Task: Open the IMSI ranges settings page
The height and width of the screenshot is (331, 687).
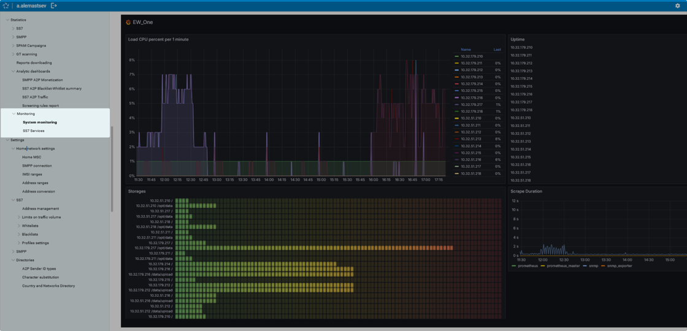Action: [x=33, y=174]
